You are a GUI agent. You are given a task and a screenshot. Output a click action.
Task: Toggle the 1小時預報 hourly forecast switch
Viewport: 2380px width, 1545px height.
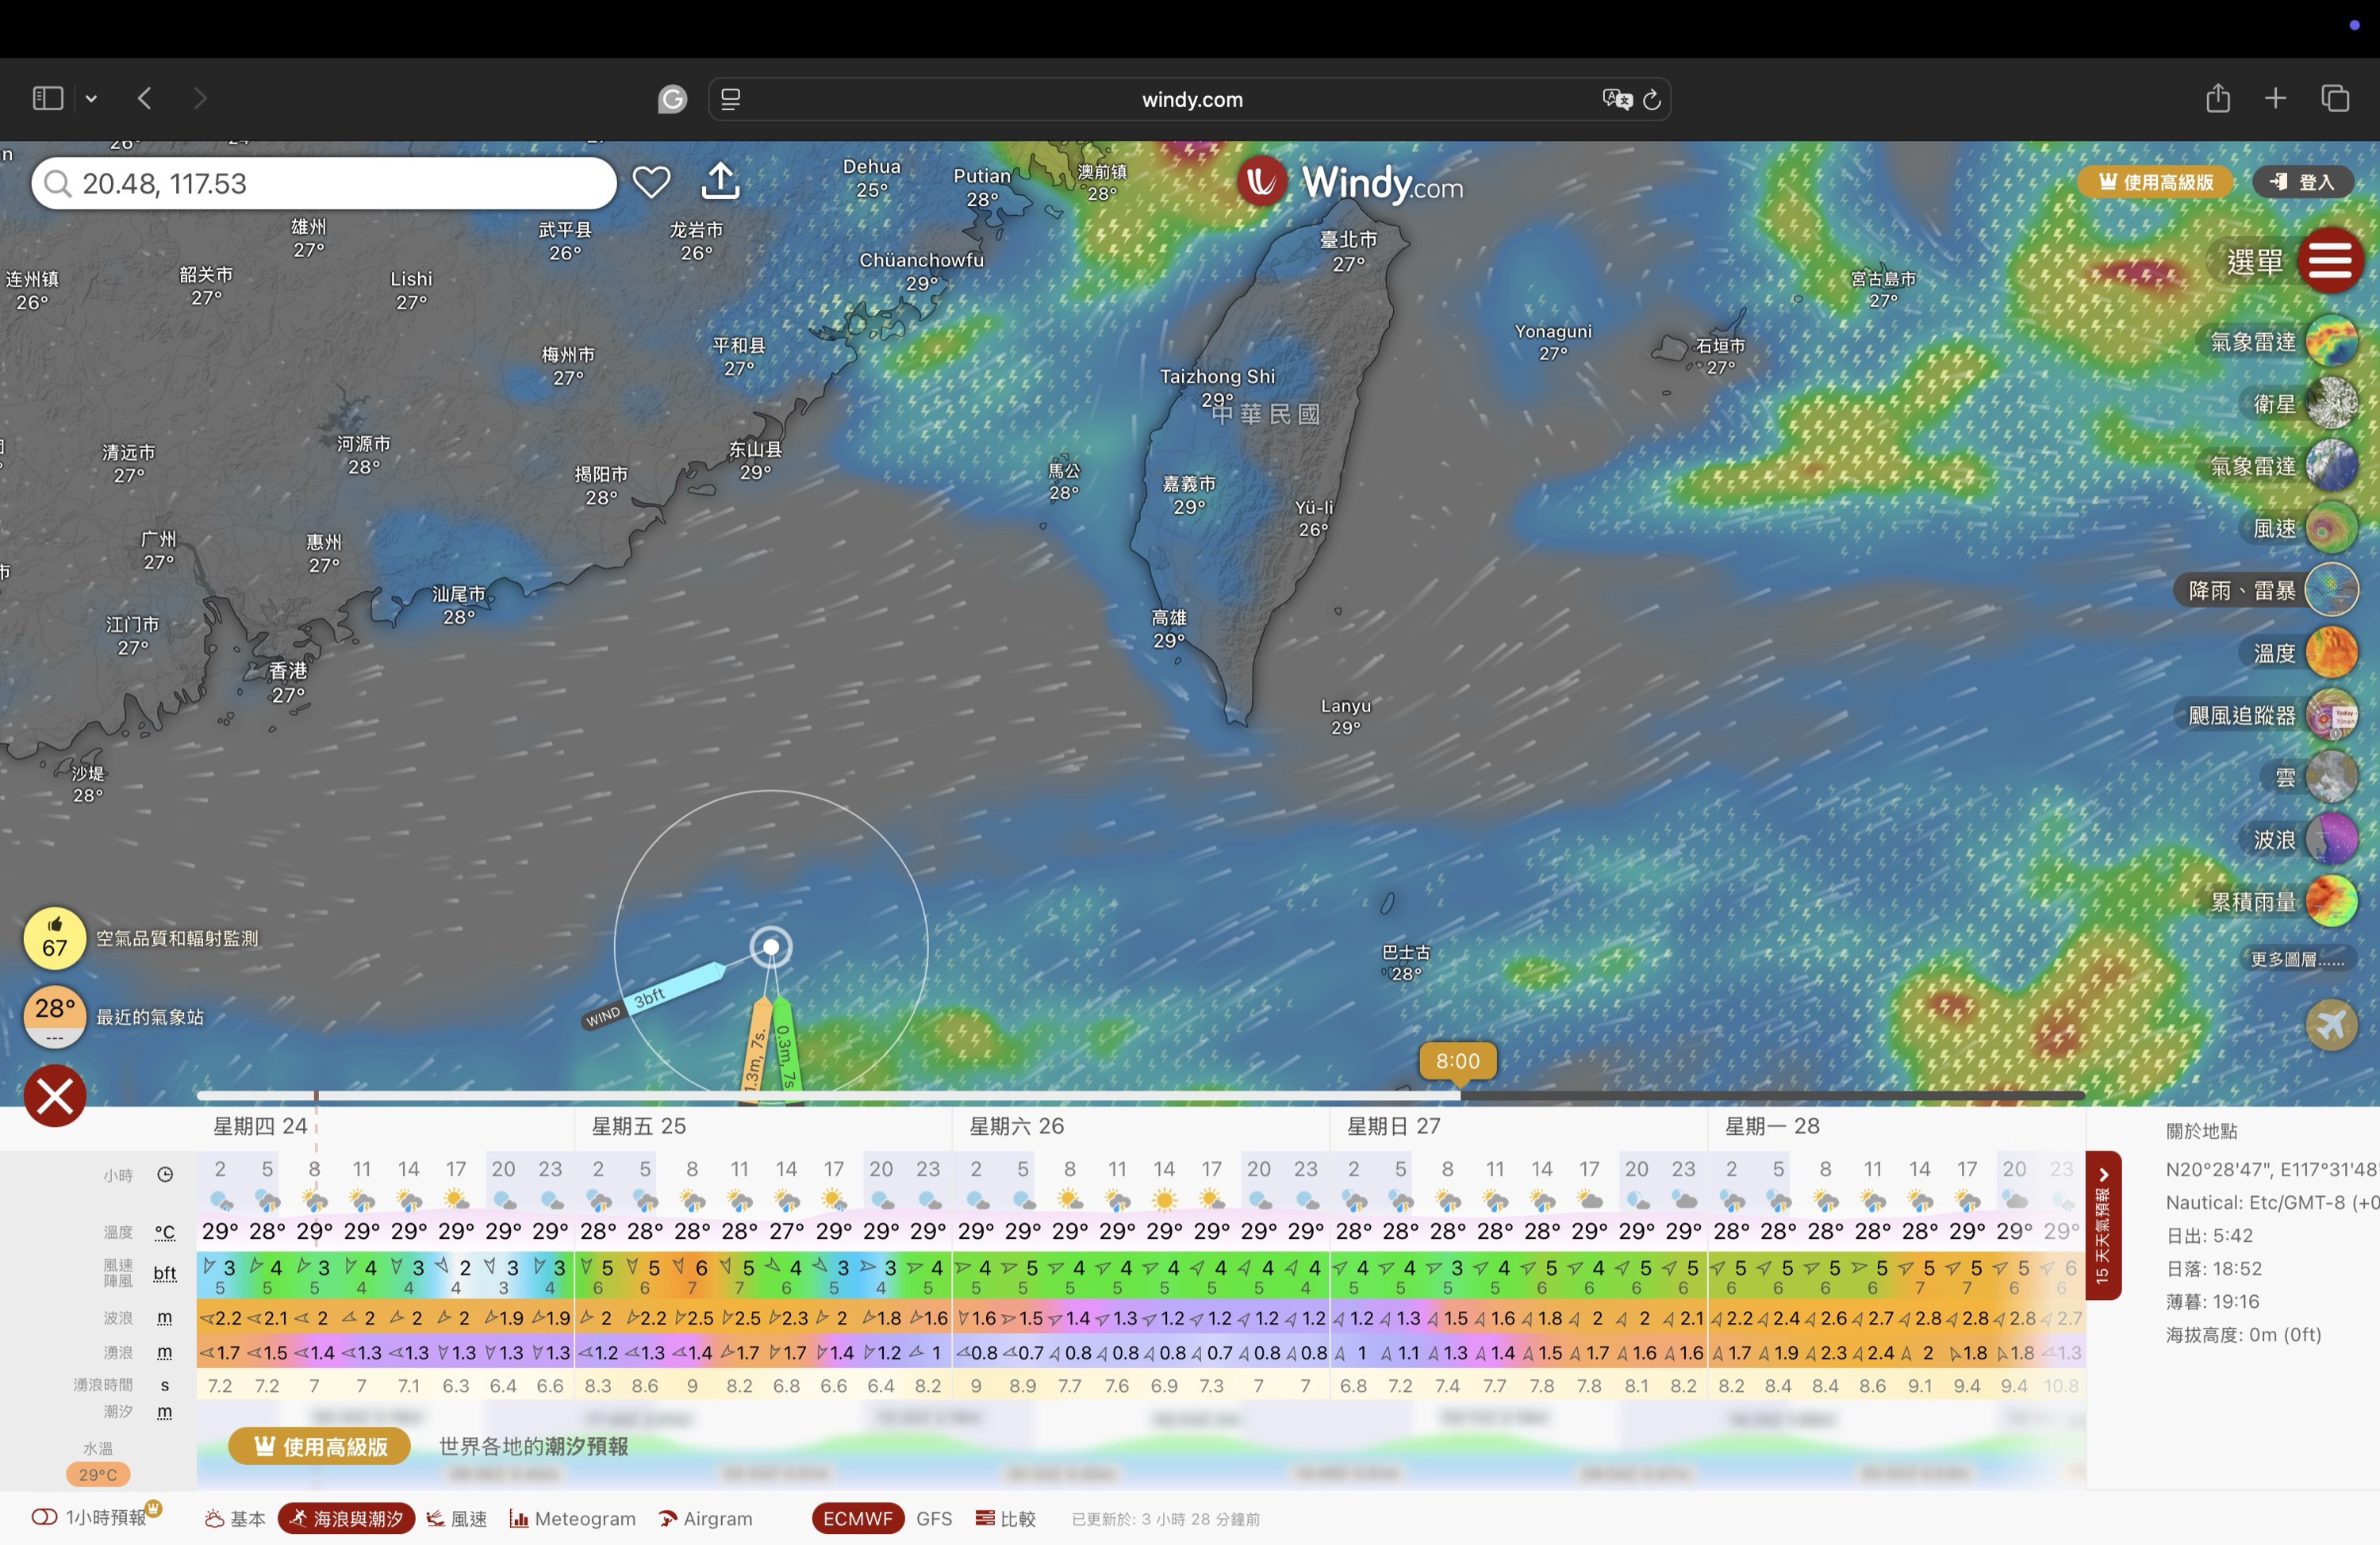pos(45,1517)
